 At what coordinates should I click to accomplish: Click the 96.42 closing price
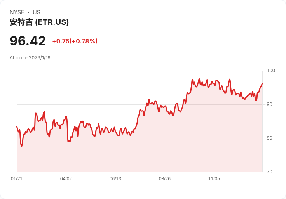tap(28, 41)
